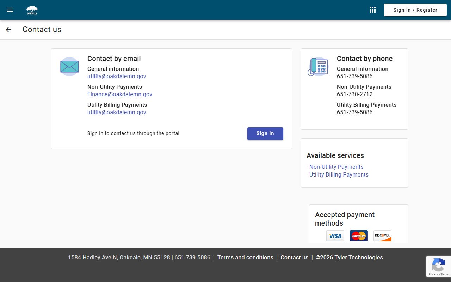Viewport: 451px width, 282px height.
Task: Click the ©2026 Tyler Technologies text
Action: click(349, 257)
